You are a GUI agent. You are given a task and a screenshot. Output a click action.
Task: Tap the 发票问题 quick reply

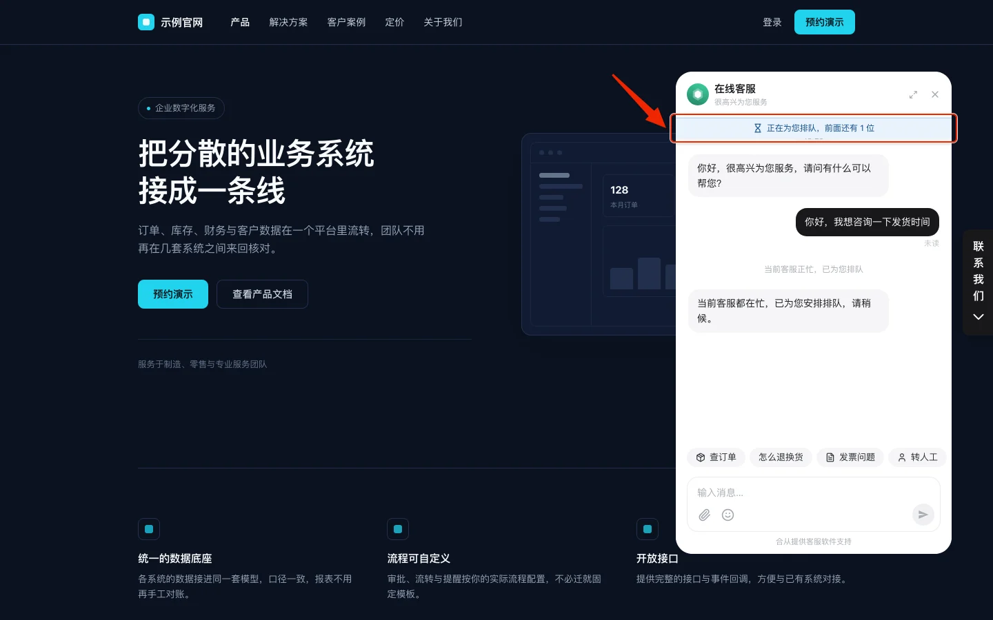[850, 457]
